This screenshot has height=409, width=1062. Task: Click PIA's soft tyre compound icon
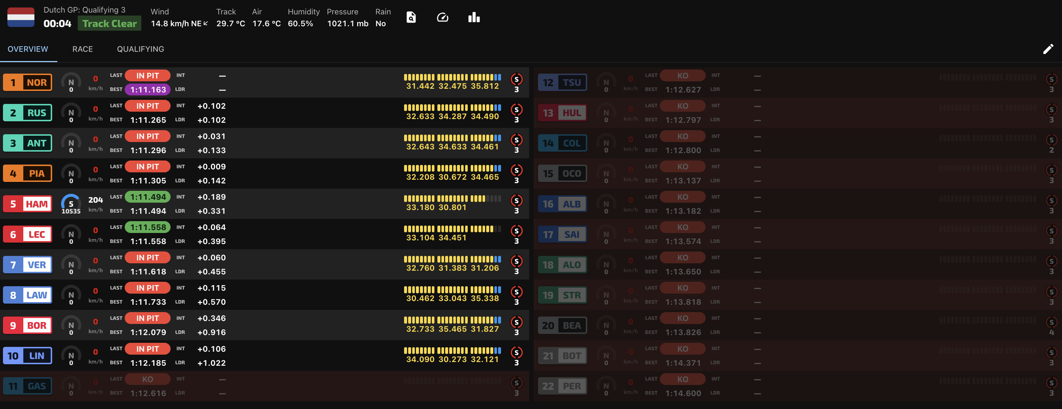(x=517, y=170)
